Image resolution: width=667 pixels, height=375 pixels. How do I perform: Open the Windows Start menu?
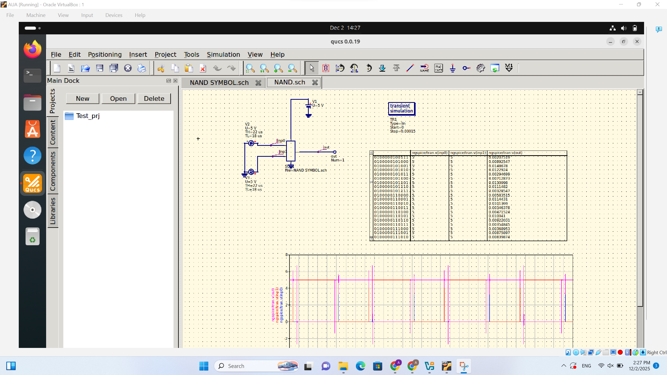point(204,366)
